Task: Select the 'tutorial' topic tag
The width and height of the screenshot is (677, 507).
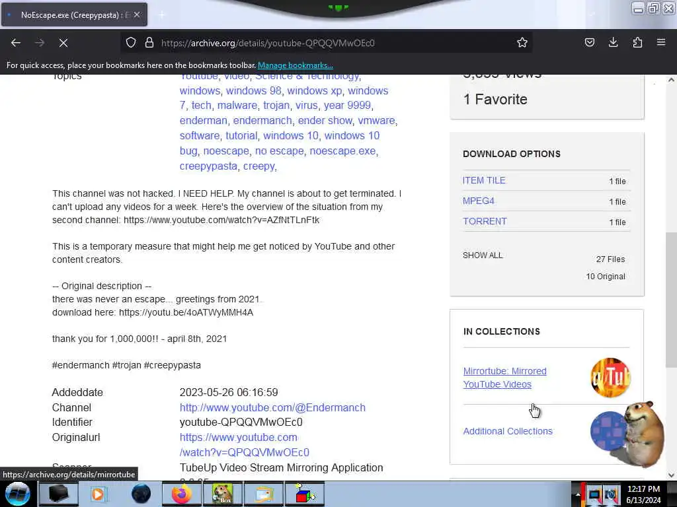Action: (241, 136)
